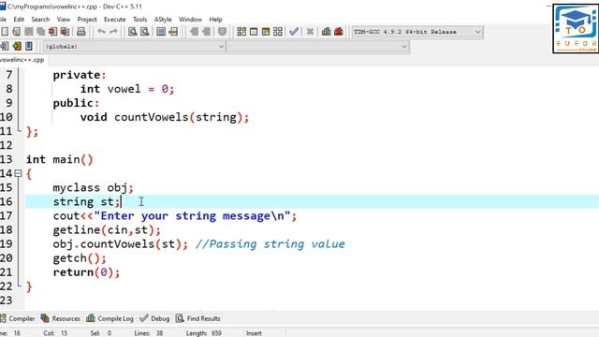Click the Compile toolbar icon

click(x=241, y=32)
